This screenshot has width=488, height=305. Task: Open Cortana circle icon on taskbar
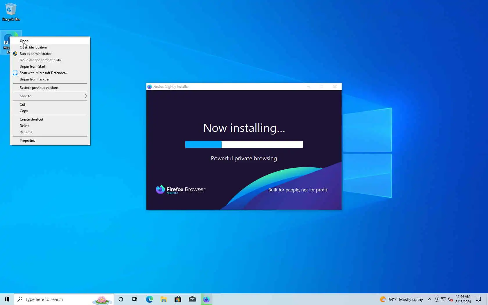pos(121,299)
